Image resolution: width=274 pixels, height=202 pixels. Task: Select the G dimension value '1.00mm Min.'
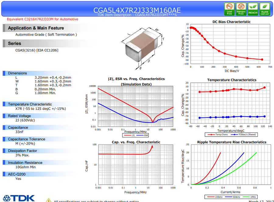coord(45,93)
